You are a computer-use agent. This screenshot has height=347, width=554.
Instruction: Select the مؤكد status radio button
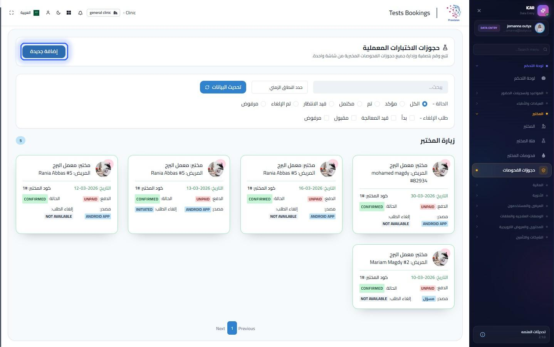pos(402,104)
